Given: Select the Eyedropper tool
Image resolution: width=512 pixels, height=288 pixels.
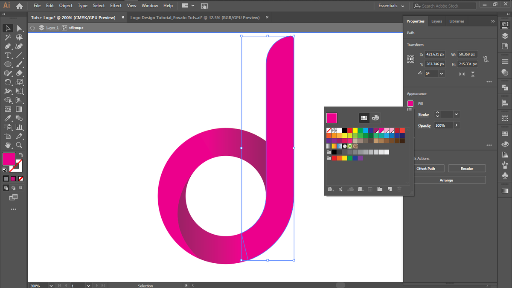Looking at the screenshot, I should click(8, 118).
